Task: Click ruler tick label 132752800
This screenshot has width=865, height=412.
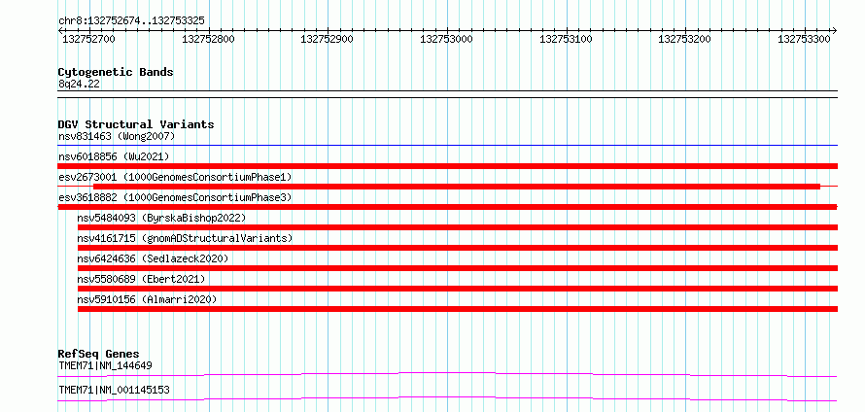Action: tap(208, 39)
